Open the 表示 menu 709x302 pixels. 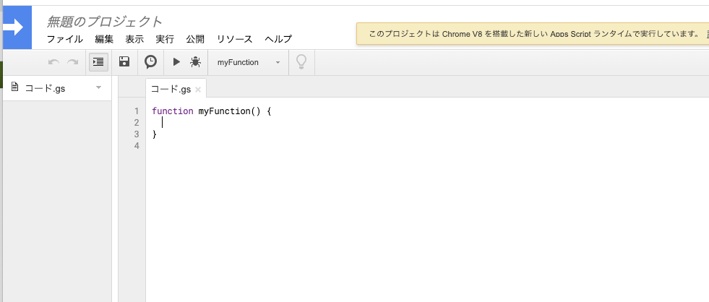point(134,39)
